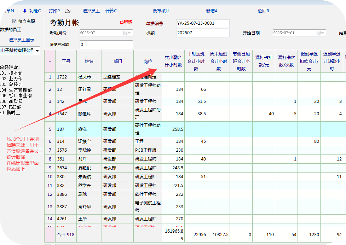Click into the 单据编号 field
This screenshot has height=245, width=346.
coord(203,24)
